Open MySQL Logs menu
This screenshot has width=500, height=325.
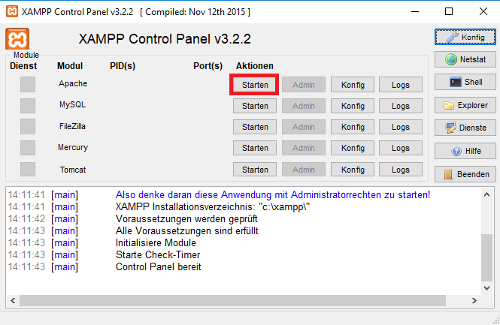click(x=401, y=106)
